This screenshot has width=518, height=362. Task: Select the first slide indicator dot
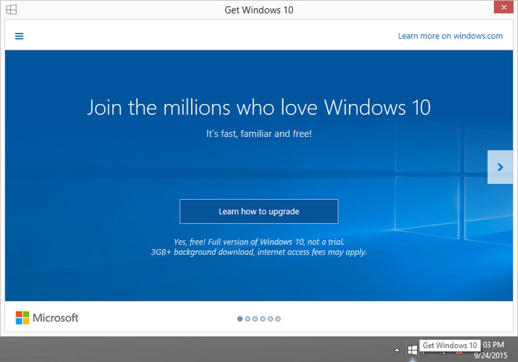point(240,318)
